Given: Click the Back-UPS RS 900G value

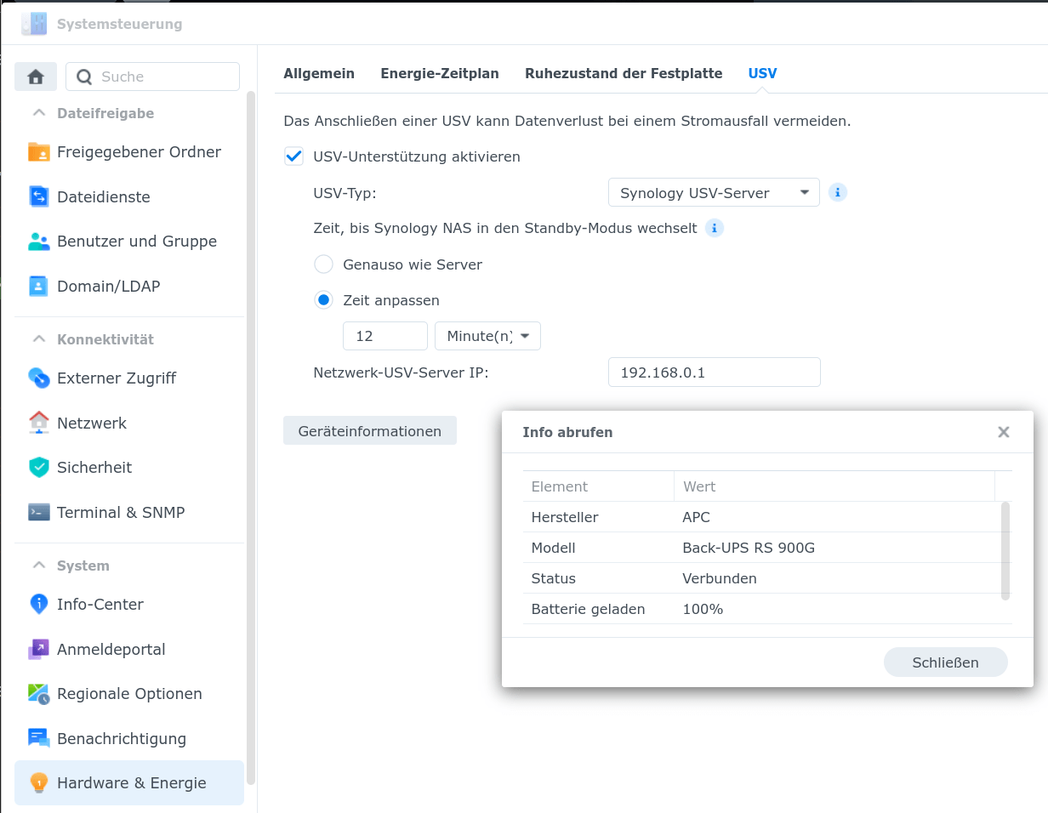Looking at the screenshot, I should pos(749,548).
